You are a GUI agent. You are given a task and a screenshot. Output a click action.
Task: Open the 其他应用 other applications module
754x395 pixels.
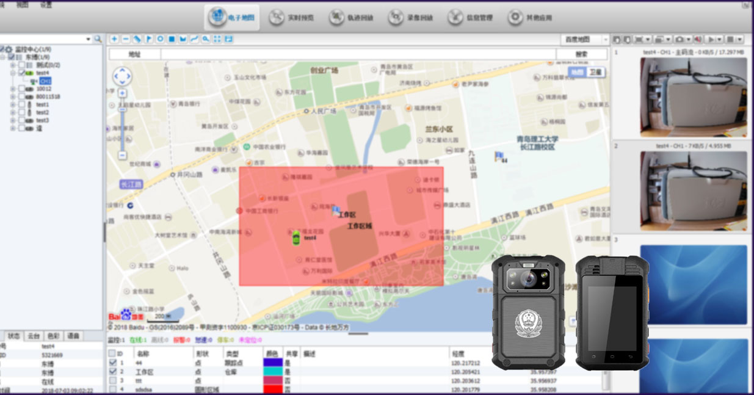(530, 18)
